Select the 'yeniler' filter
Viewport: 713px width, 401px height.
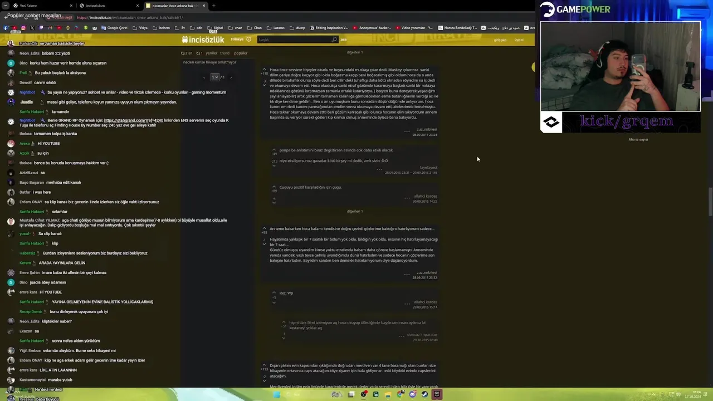click(211, 53)
